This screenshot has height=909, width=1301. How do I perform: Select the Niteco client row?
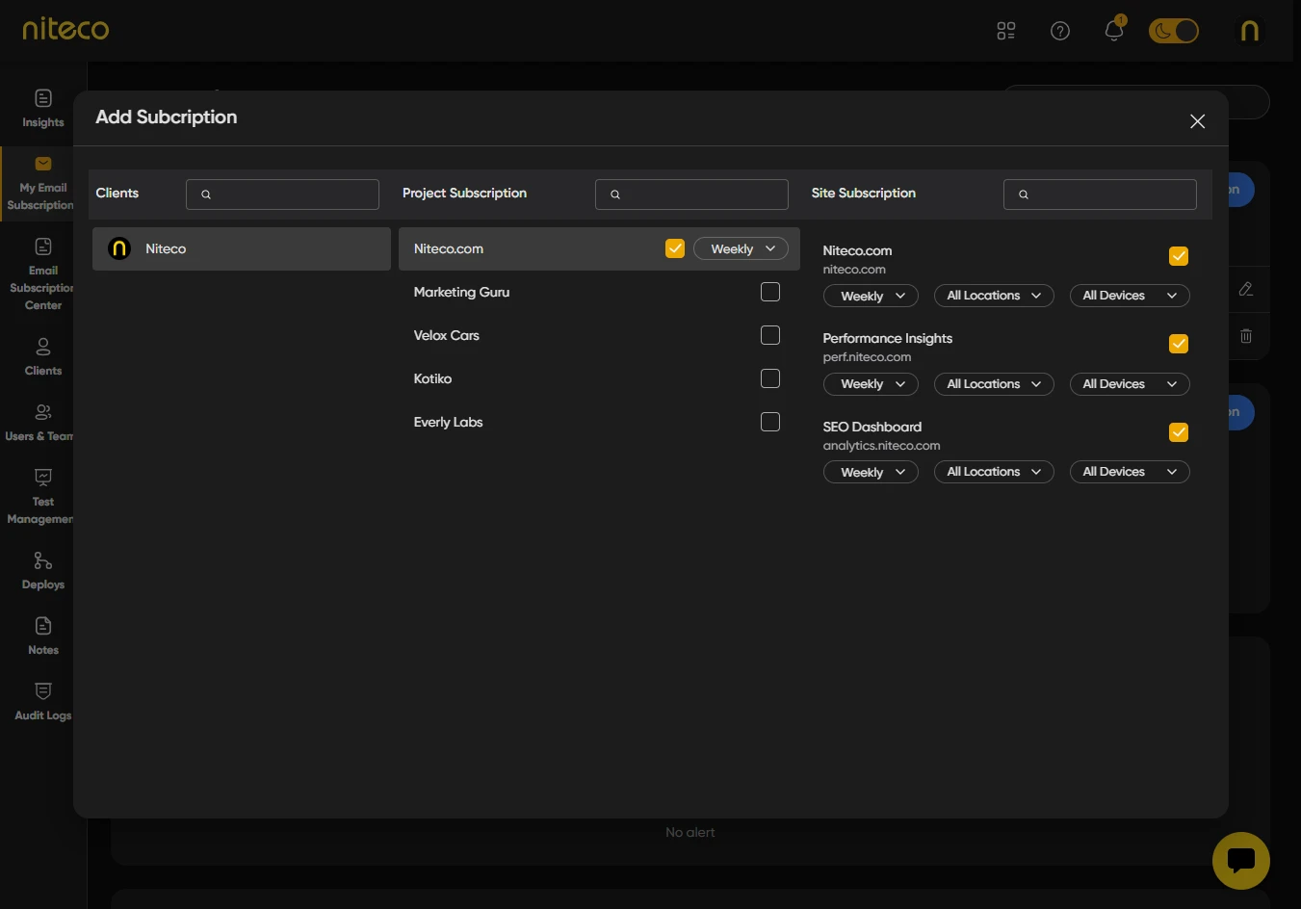242,248
